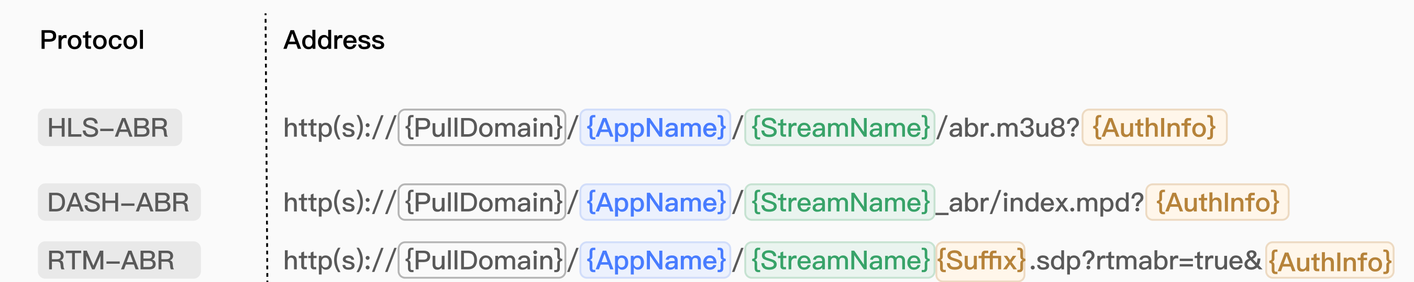Click the _abr/index.mpd? text segment

tap(1040, 203)
